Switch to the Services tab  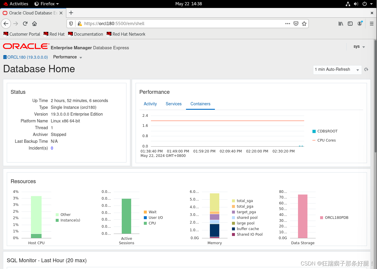point(174,104)
